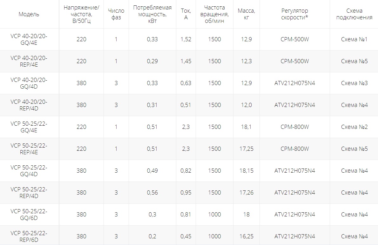Click the Число фаз column header

pyautogui.click(x=116, y=14)
